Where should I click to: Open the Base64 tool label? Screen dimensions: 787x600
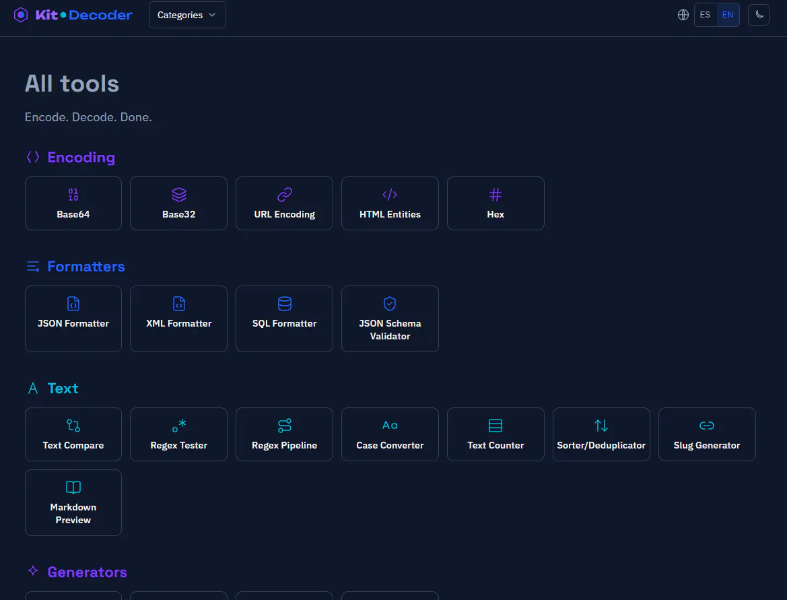click(73, 214)
